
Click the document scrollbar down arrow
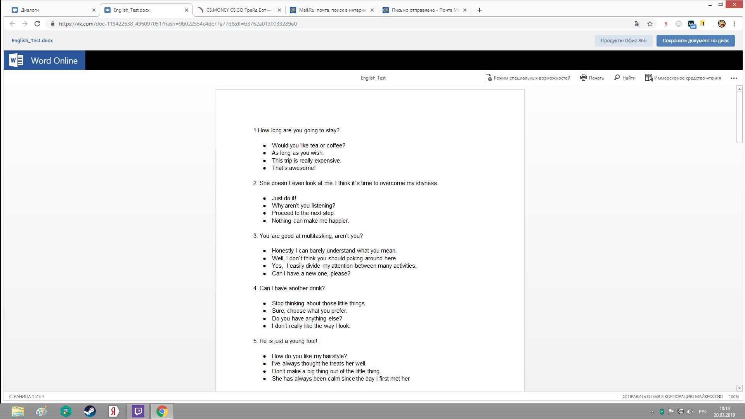[x=739, y=388]
